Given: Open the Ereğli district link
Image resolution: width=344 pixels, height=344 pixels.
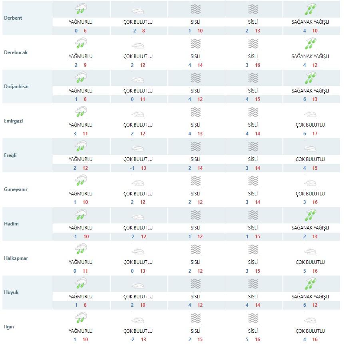Looking at the screenshot, I should pyautogui.click(x=10, y=155).
